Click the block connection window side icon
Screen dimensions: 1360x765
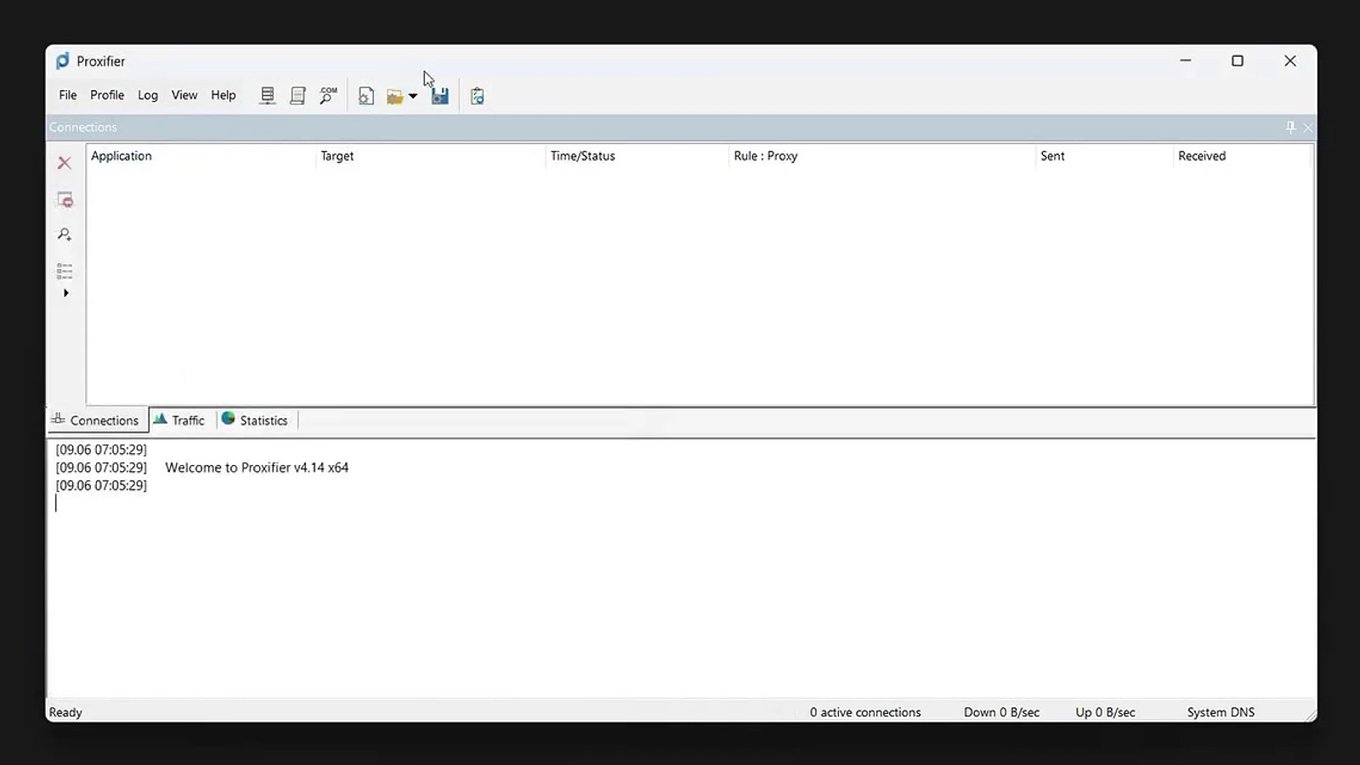[65, 200]
